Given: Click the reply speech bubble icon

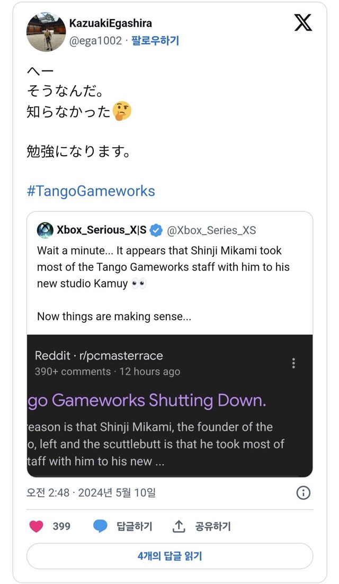Looking at the screenshot, I should pos(100,526).
